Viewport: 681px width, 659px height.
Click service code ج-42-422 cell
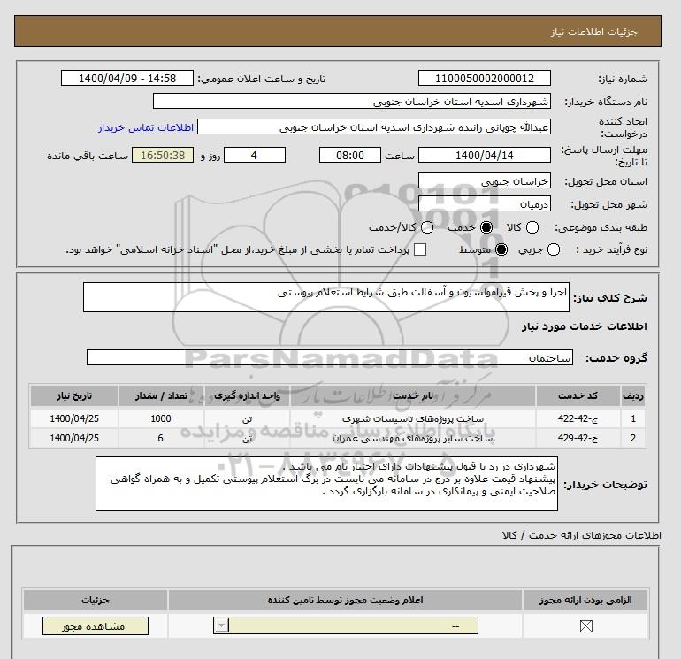tap(578, 418)
